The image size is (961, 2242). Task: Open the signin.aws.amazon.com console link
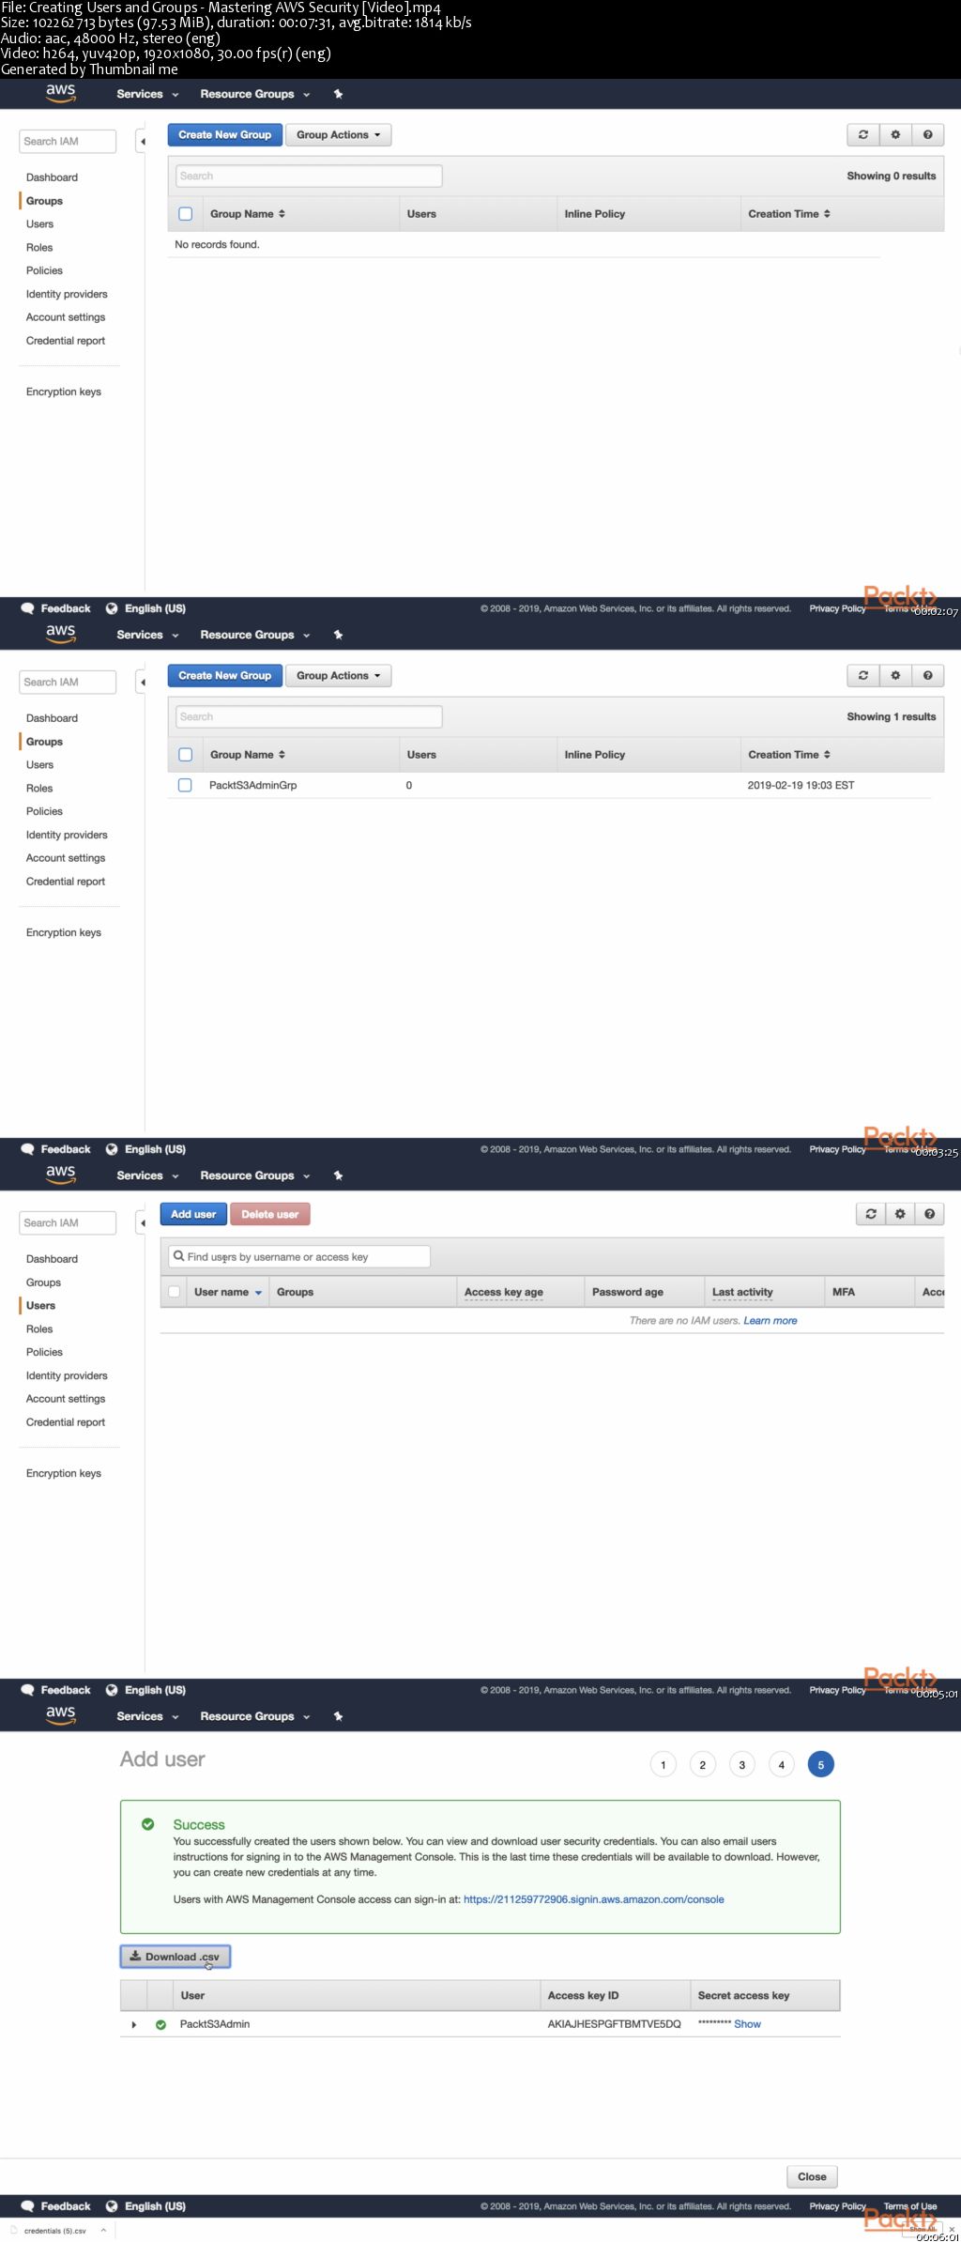coord(593,1899)
